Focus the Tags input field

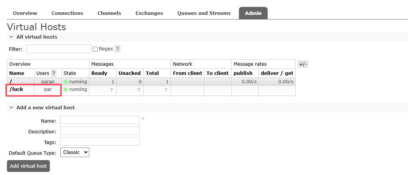pos(100,141)
